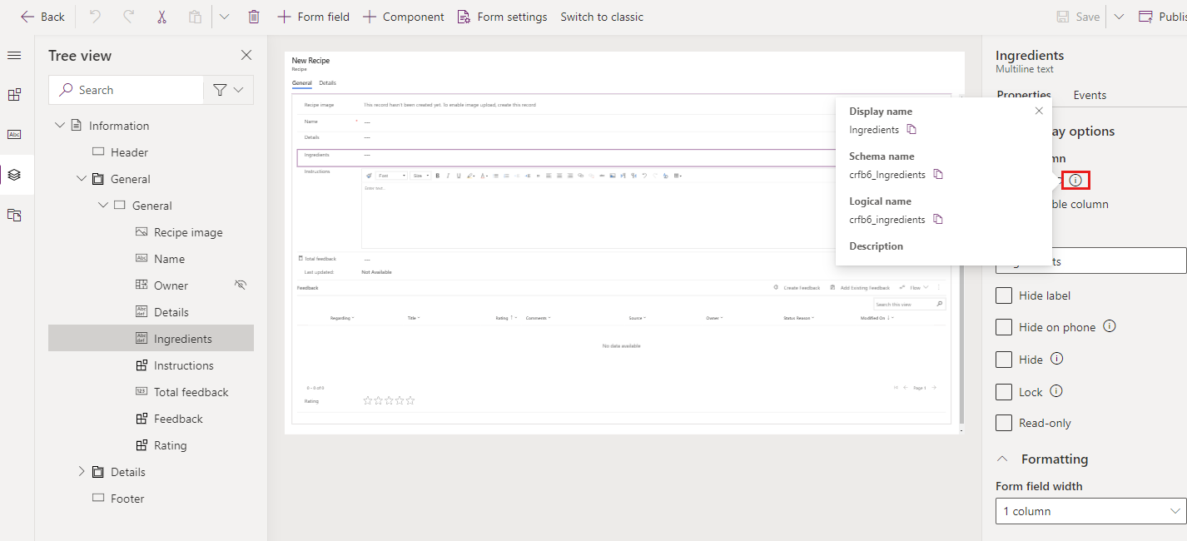The width and height of the screenshot is (1187, 541).
Task: Click the Cut scissors icon
Action: [161, 17]
